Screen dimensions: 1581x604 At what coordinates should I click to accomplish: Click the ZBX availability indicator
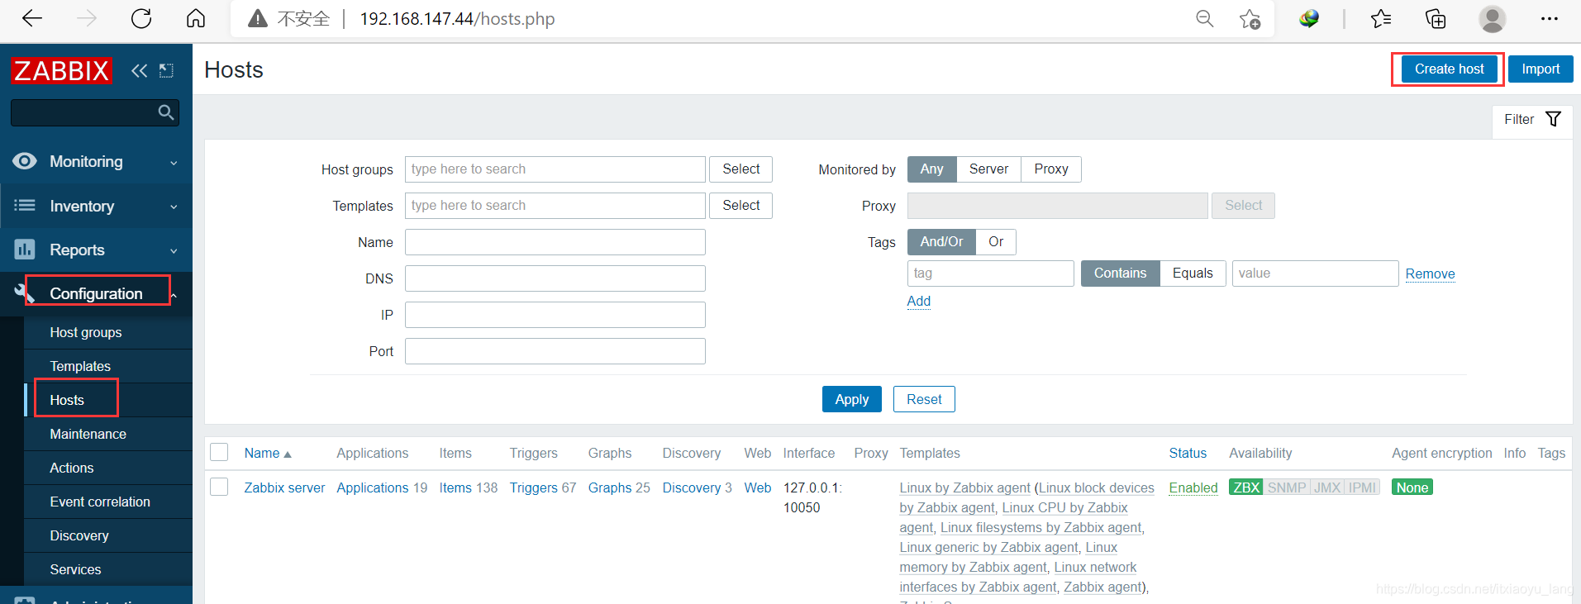pos(1245,487)
